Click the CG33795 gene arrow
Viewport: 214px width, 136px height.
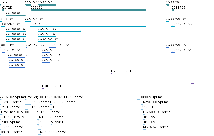pos(173,10)
